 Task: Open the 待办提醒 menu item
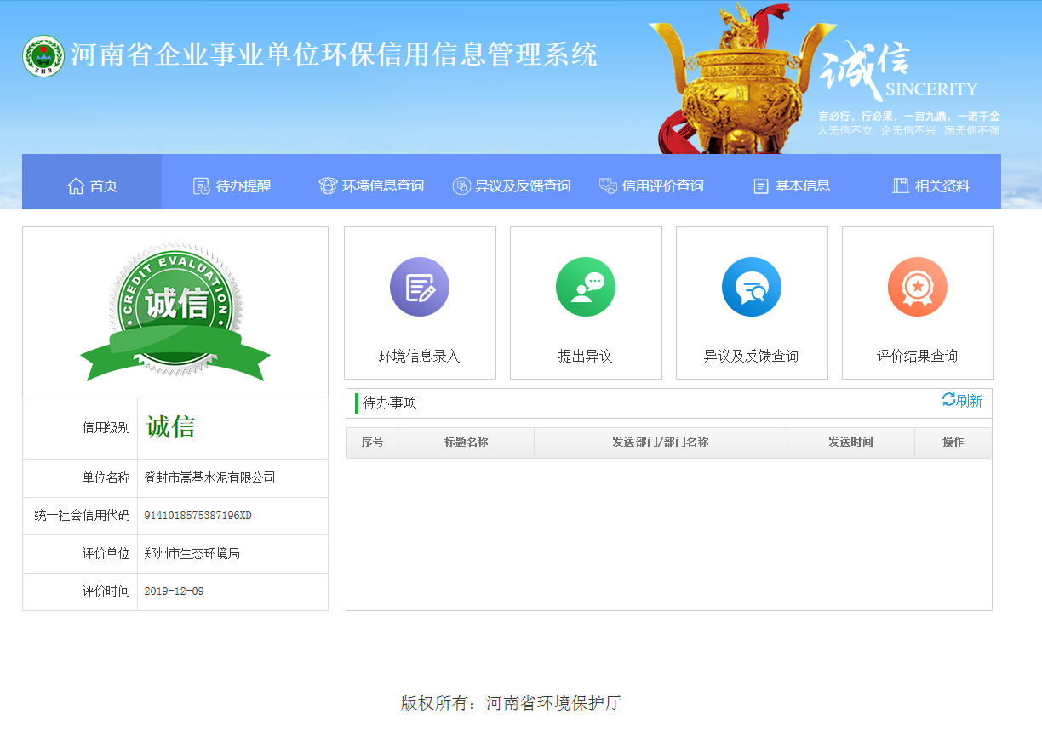tap(232, 186)
